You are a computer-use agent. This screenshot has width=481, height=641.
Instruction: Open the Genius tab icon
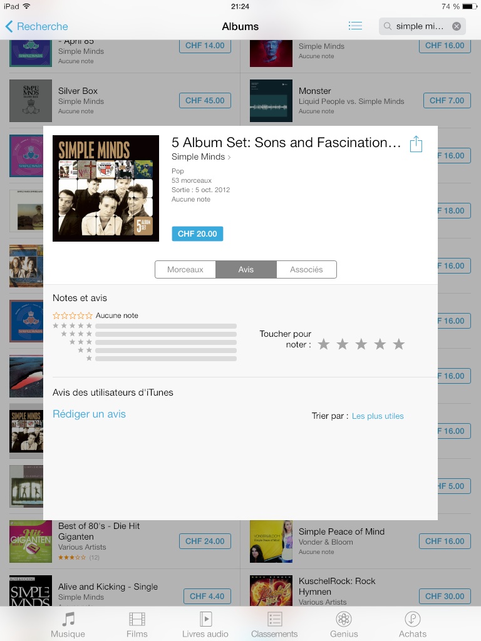tap(344, 619)
